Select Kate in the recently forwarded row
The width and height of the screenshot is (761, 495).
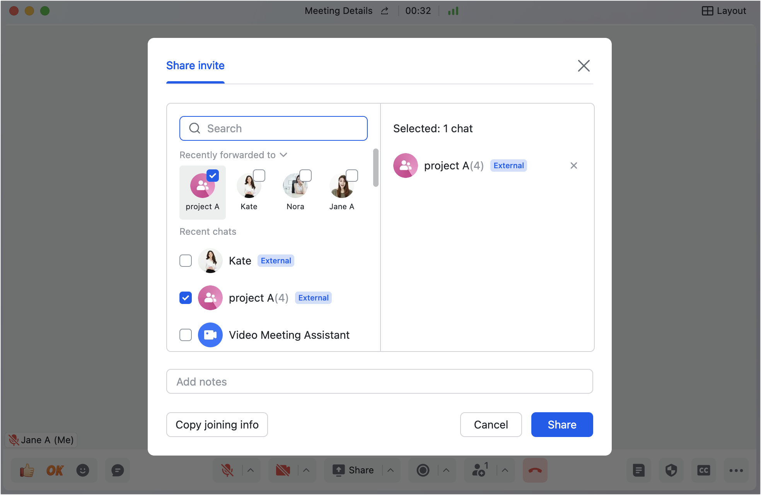point(259,176)
